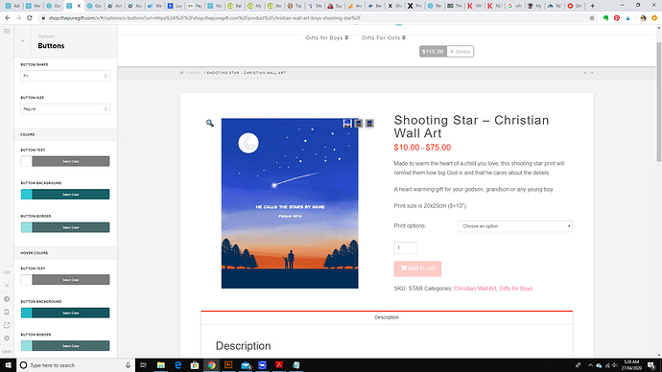The height and width of the screenshot is (372, 662).
Task: Select the second product thumbnail image
Action: point(359,123)
